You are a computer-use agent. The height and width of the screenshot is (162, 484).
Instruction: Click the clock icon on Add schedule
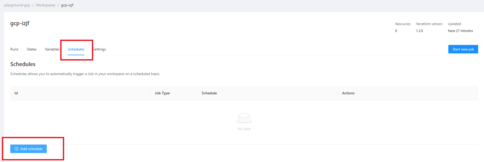point(16,149)
